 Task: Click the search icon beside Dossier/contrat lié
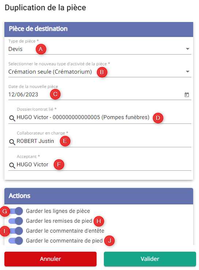tap(12, 118)
